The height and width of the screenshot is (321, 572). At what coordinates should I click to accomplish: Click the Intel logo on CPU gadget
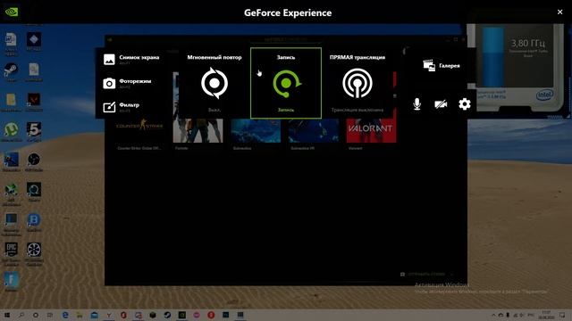pyautogui.click(x=544, y=95)
